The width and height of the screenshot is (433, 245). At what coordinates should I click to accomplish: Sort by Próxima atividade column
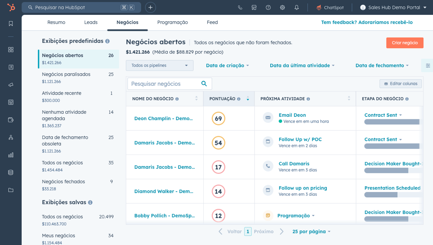pos(349,99)
